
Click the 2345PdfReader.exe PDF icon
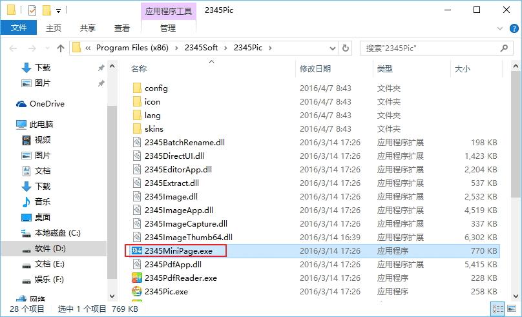[x=137, y=278]
